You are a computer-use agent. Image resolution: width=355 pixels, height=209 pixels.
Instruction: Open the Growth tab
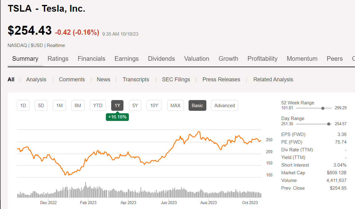coord(228,59)
